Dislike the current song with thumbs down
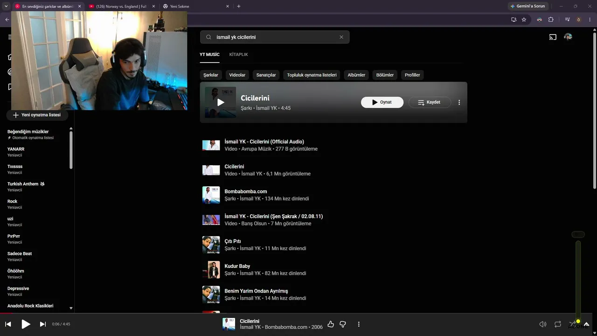Viewport: 597px width, 336px height. [x=343, y=324]
